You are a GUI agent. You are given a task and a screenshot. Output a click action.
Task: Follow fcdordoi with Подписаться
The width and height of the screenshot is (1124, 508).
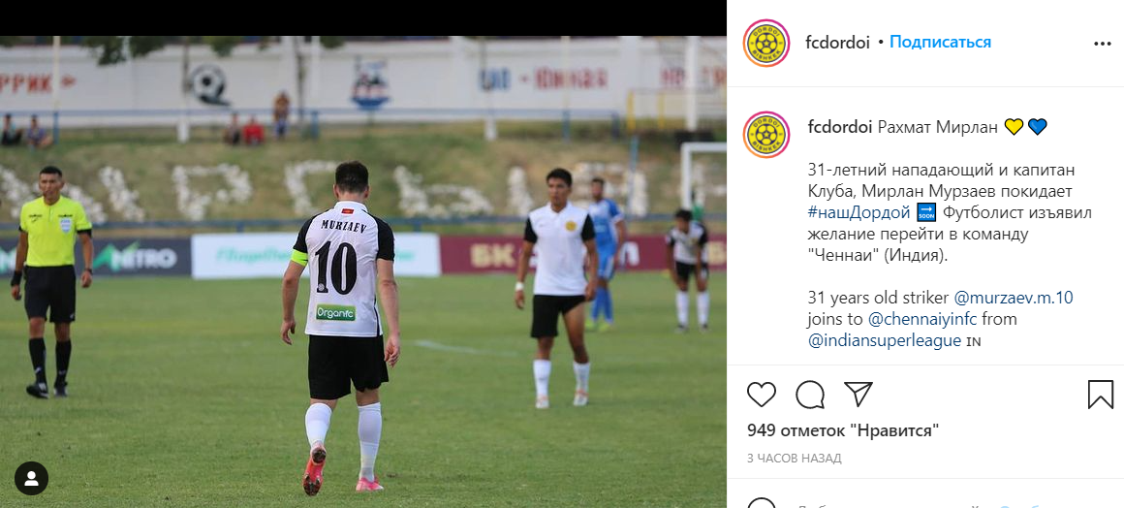pos(940,43)
